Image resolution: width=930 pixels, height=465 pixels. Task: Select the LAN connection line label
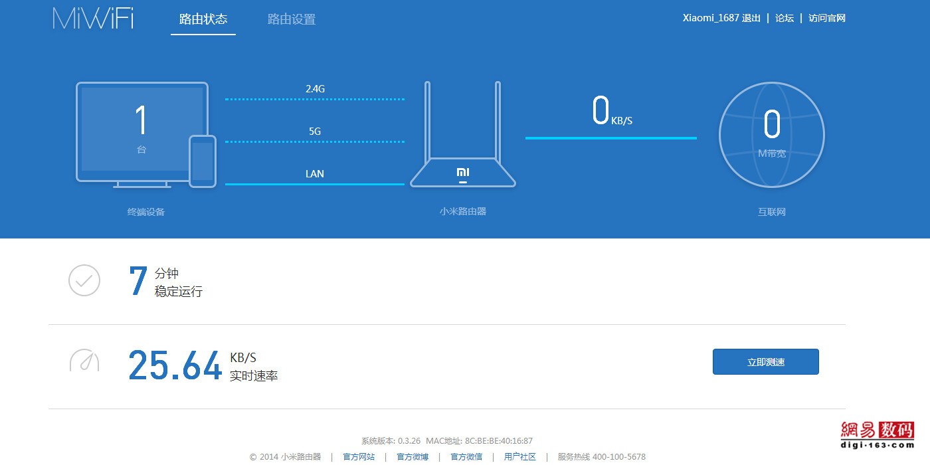point(315,173)
